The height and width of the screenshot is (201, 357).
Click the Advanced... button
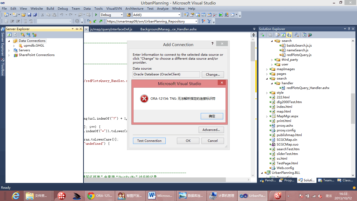click(x=211, y=130)
